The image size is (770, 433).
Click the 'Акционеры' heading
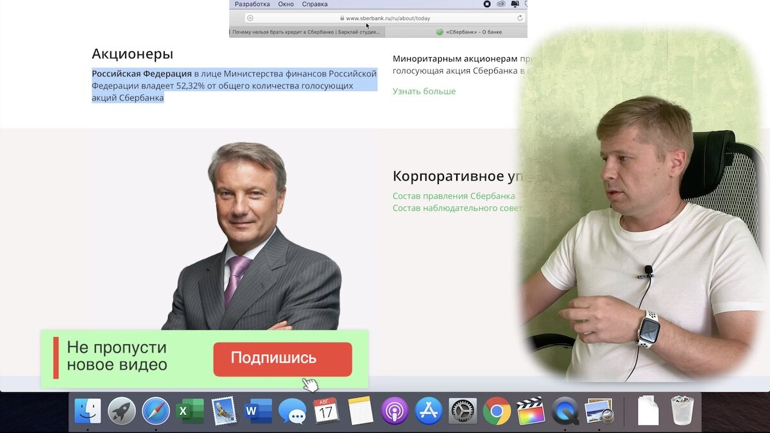click(132, 54)
